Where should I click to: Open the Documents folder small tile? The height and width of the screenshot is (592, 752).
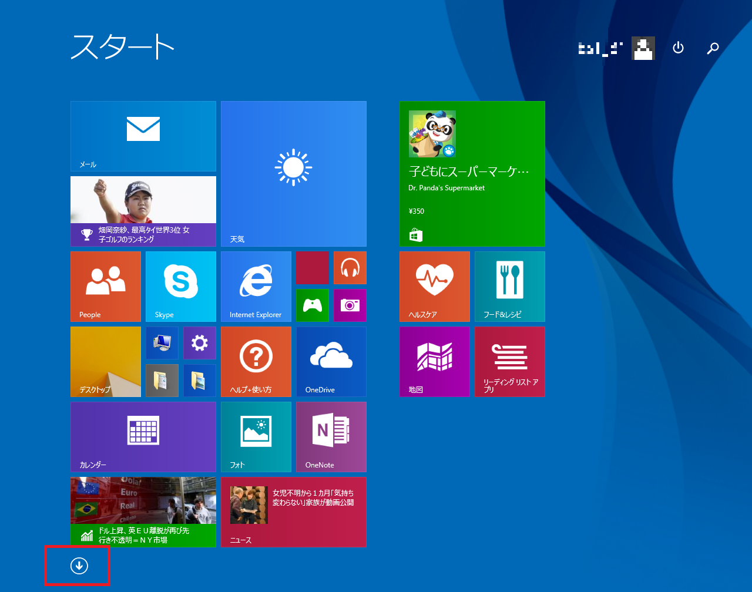162,381
